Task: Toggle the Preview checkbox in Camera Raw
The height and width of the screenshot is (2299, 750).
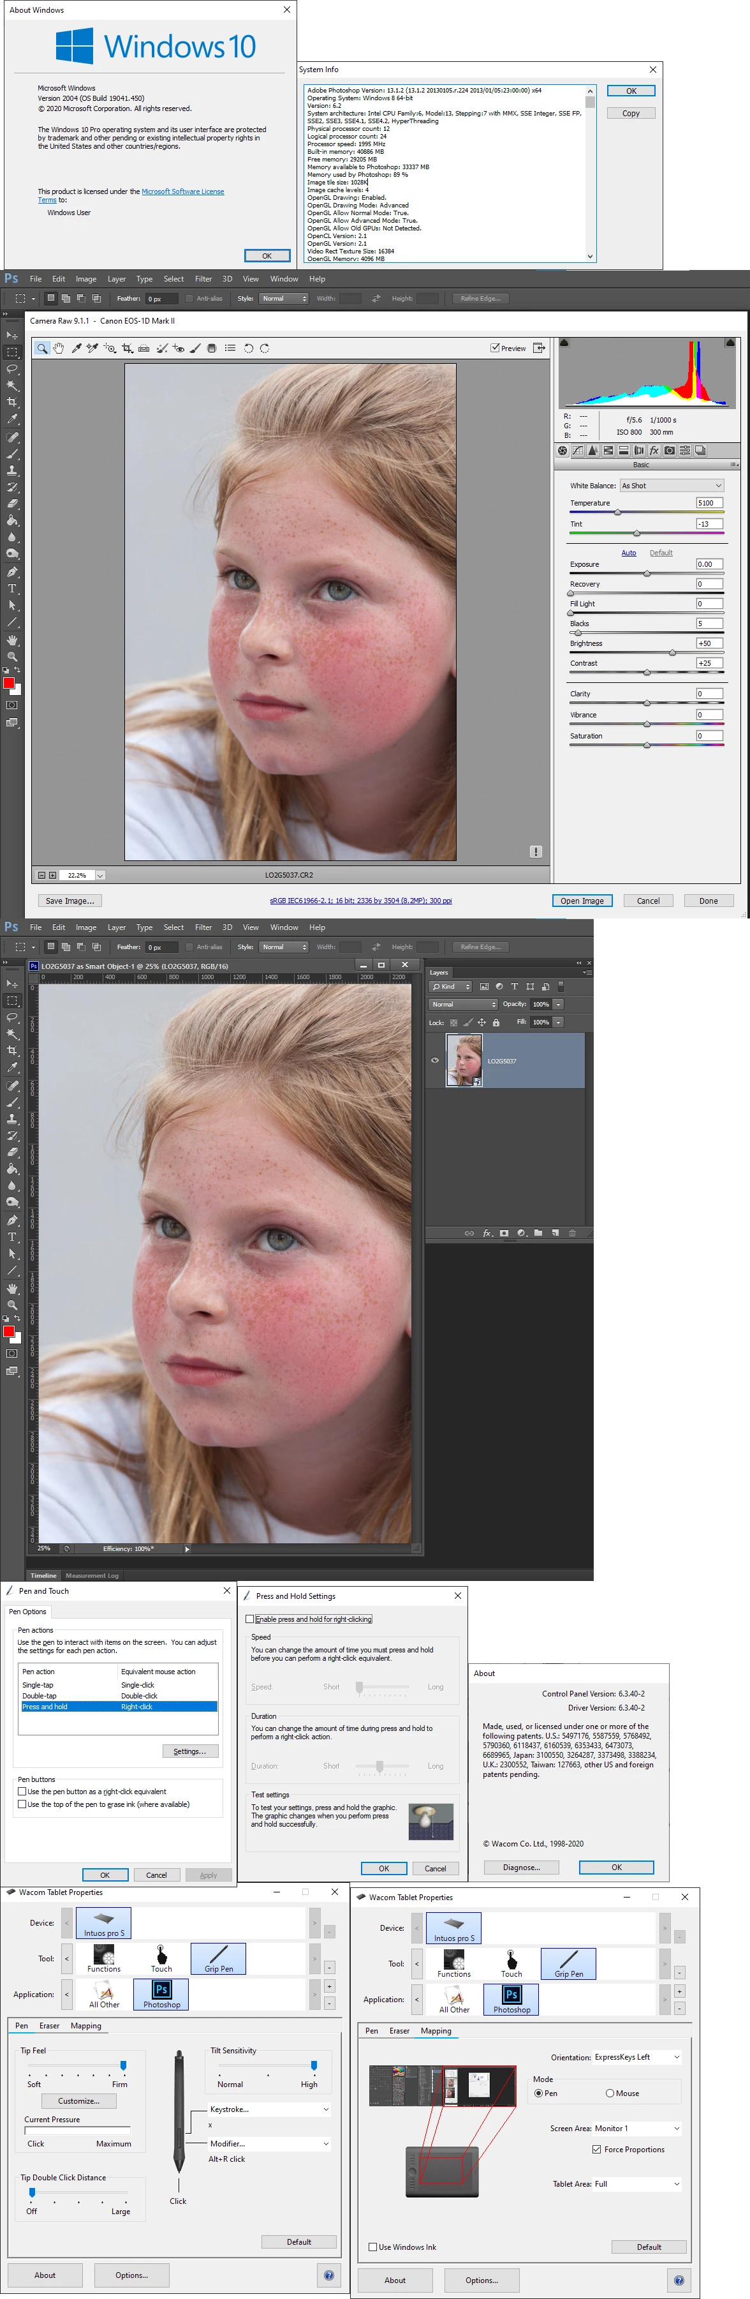Action: 495,348
